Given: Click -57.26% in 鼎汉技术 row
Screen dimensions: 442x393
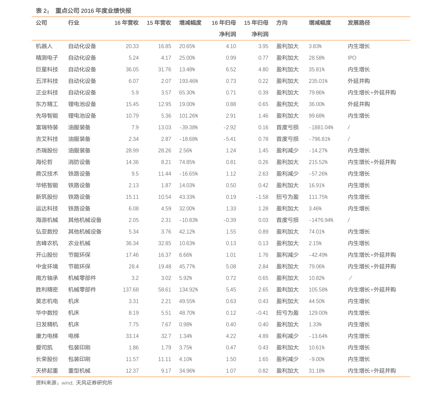Looking at the screenshot, I should [318, 174].
